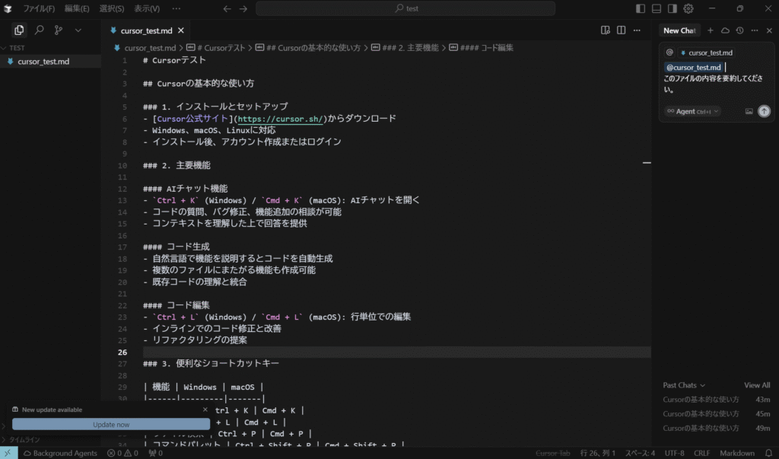
Task: Open the 表示(V) menu
Action: [147, 8]
